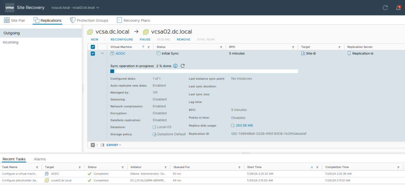Image resolution: width=405 pixels, height=186 pixels.
Task: Switch to the Alarms tab
Action: coord(40,159)
